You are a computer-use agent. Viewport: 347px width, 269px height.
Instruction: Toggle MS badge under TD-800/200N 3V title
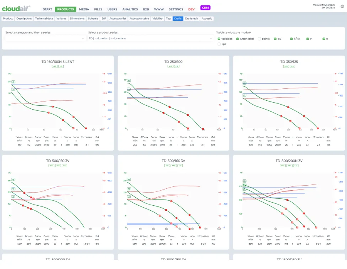point(290,166)
